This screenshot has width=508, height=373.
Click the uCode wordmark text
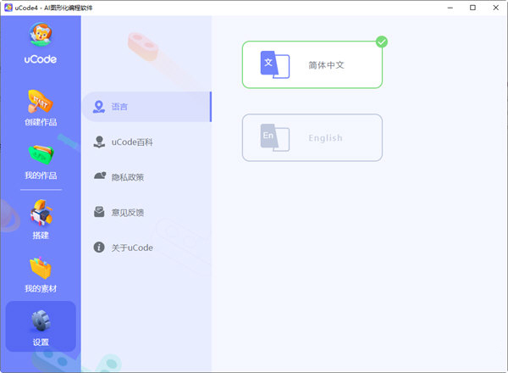point(41,59)
